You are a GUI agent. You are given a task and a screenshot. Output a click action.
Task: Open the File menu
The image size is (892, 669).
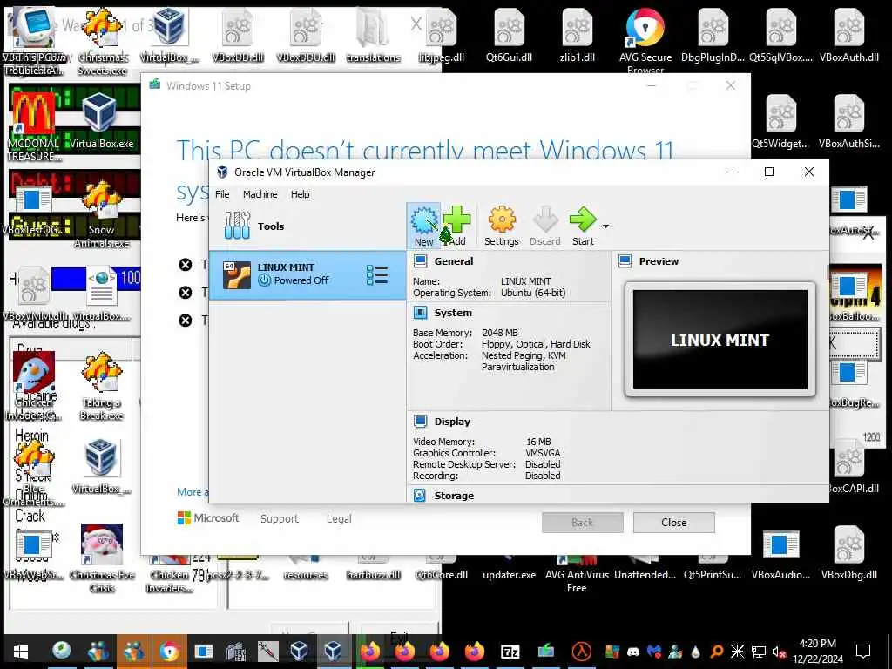click(x=222, y=194)
